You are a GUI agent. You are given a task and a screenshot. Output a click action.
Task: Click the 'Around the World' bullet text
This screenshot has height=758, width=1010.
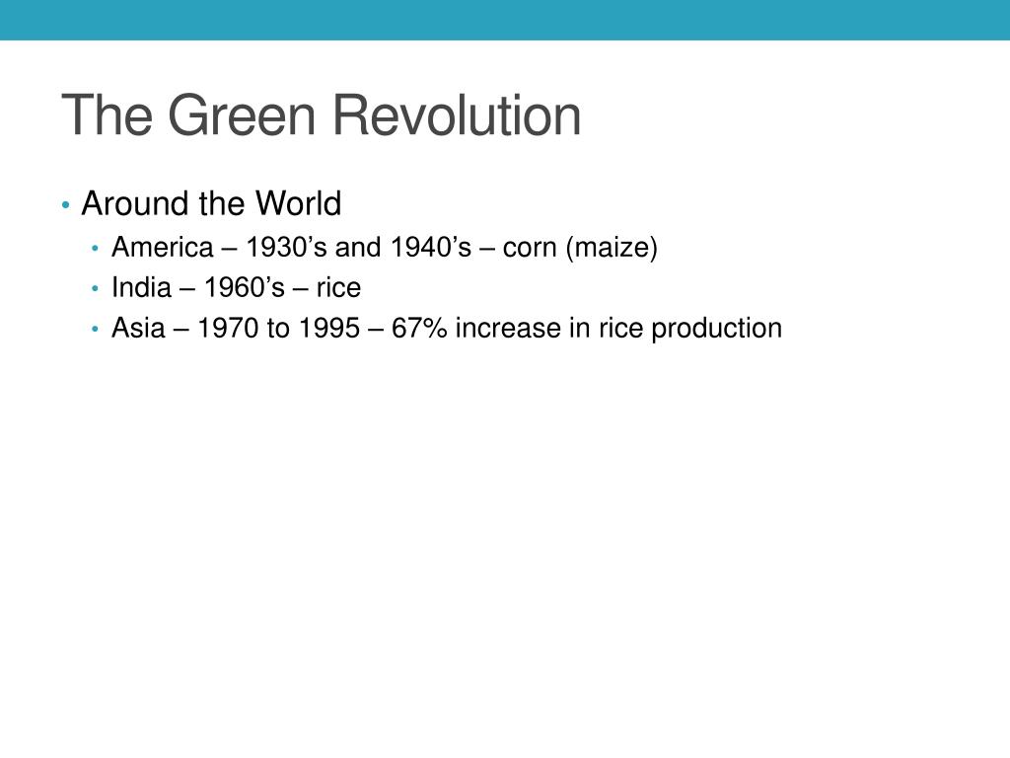tap(211, 203)
